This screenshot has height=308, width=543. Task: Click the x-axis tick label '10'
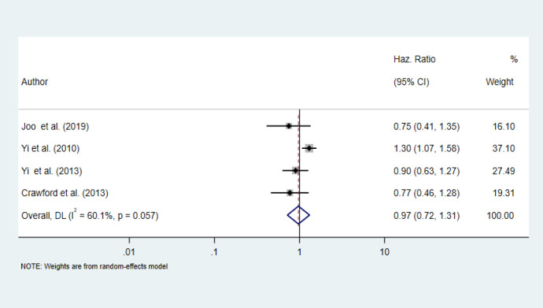point(384,252)
